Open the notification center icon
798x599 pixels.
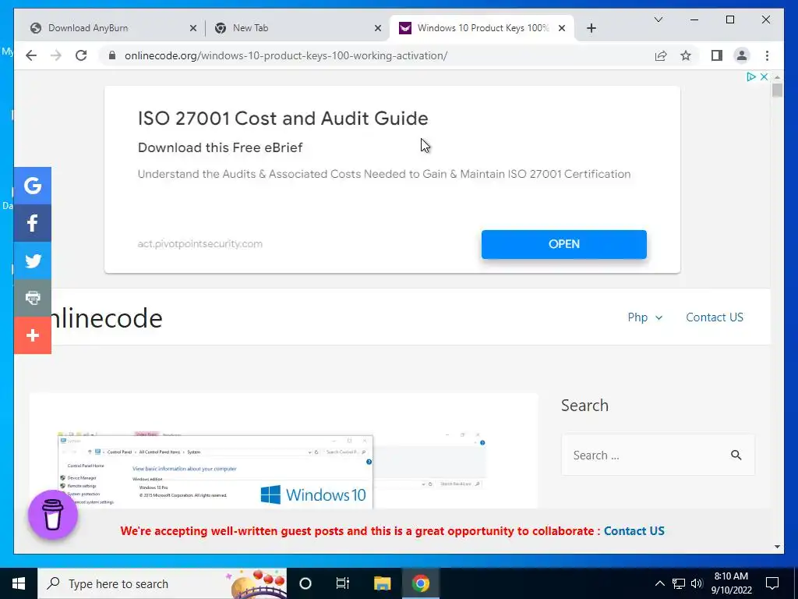tap(772, 583)
